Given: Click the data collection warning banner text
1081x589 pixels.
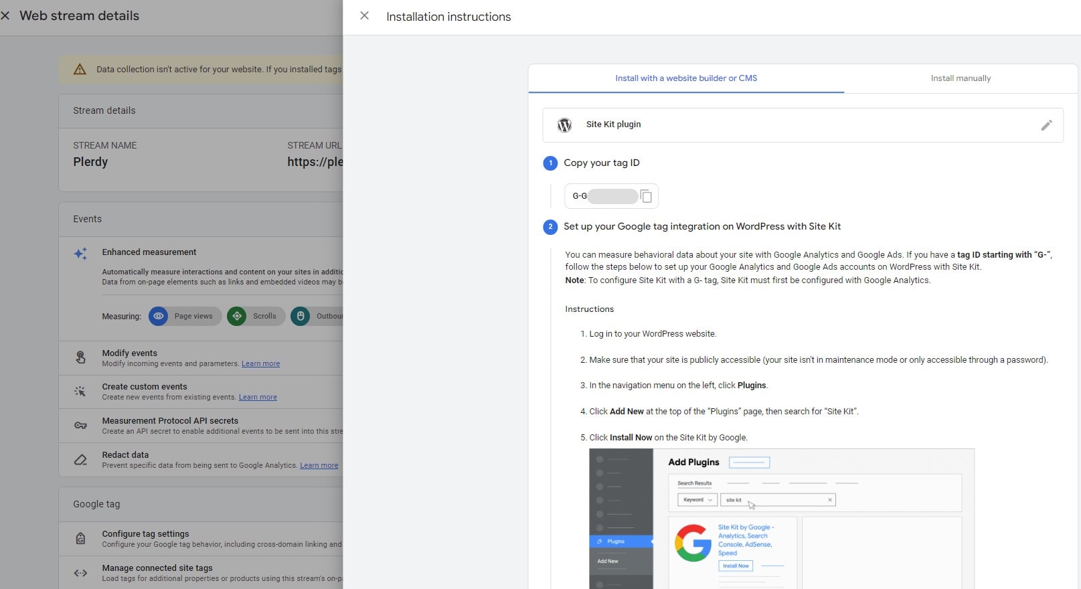Looking at the screenshot, I should click(219, 69).
